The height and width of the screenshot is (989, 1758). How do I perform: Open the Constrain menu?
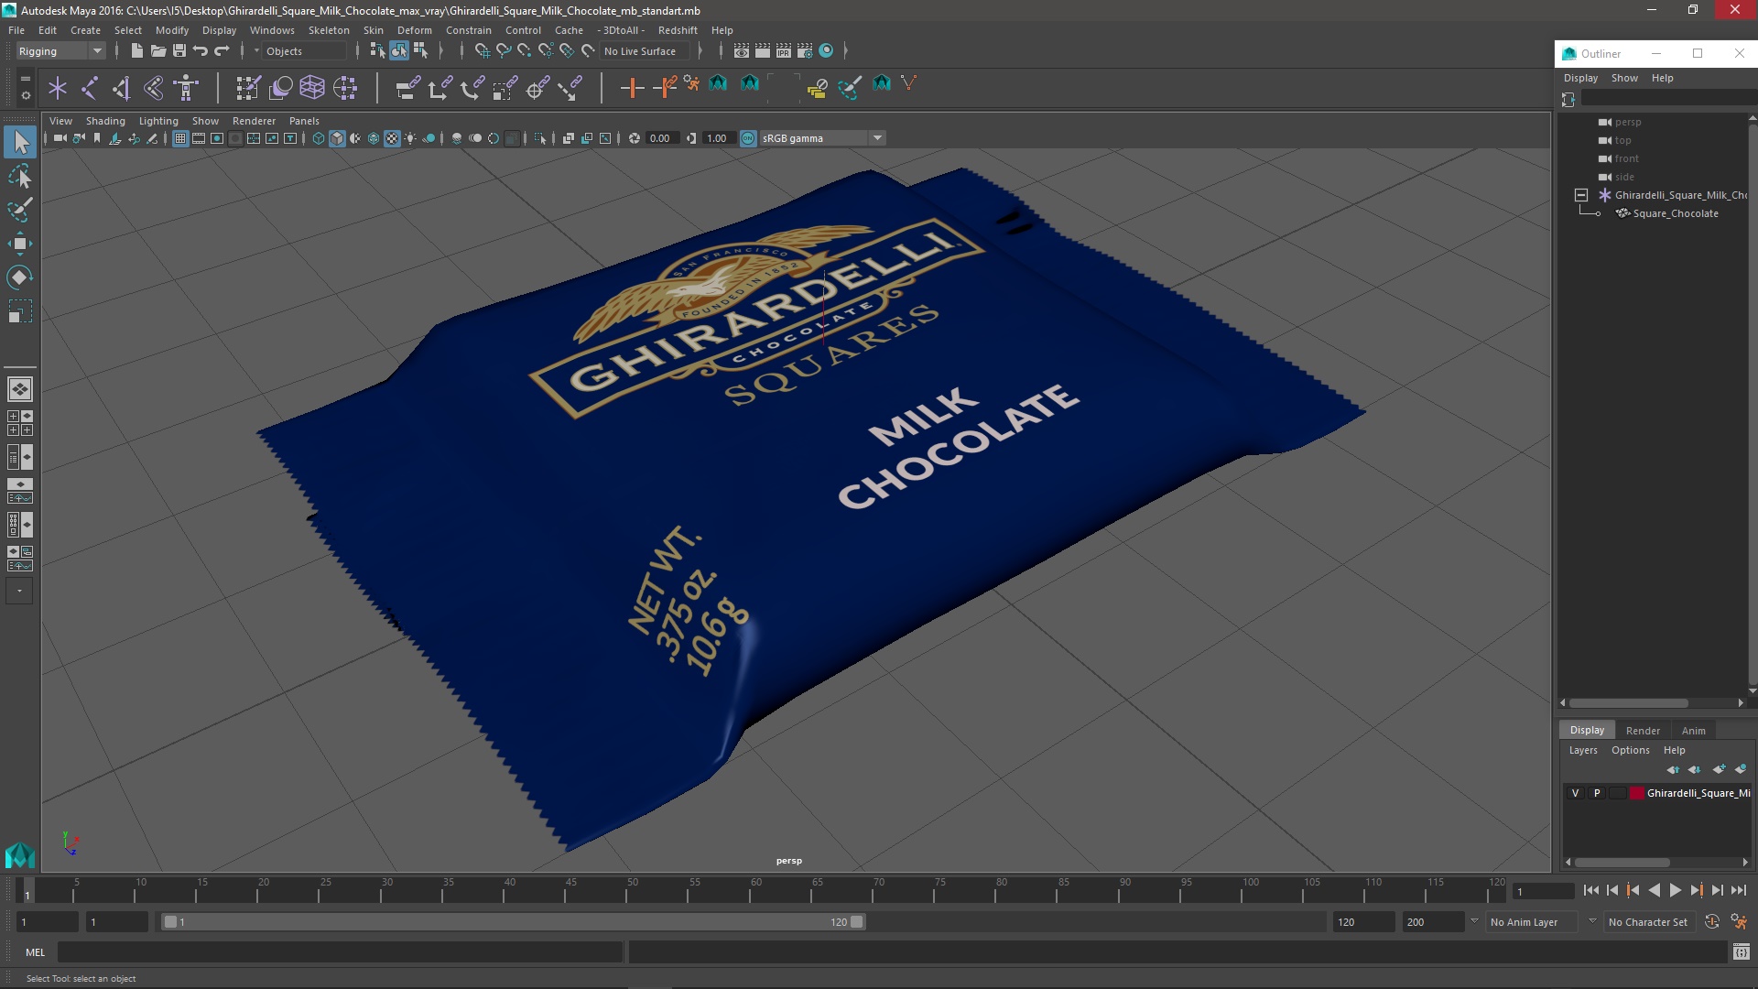click(468, 30)
